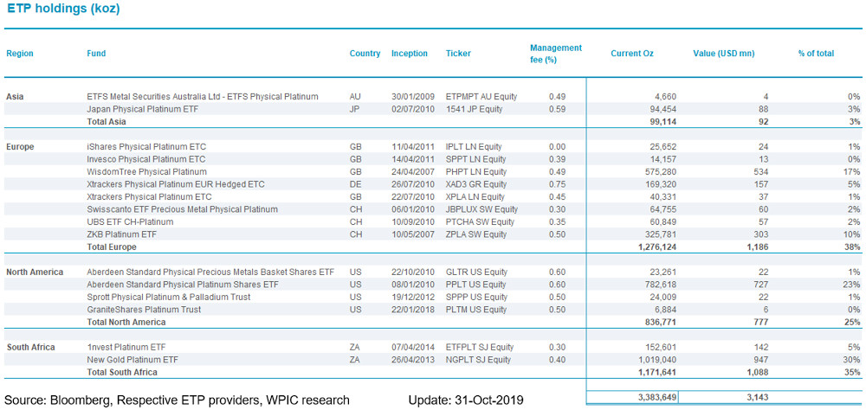Click 'ETFS Metal Securities Australia Ltd' fund name
Screen dimensions: 866x410
(x=203, y=97)
